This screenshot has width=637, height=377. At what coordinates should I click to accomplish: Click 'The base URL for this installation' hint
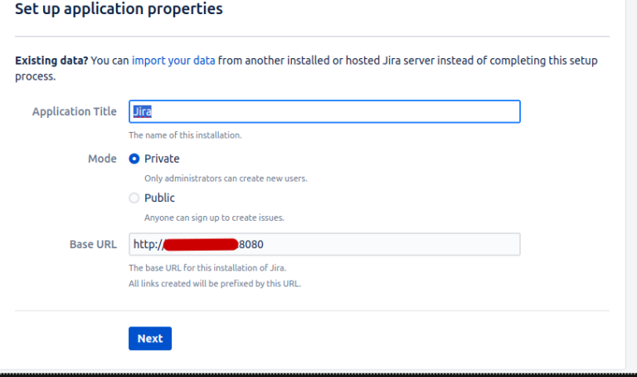[x=207, y=268]
